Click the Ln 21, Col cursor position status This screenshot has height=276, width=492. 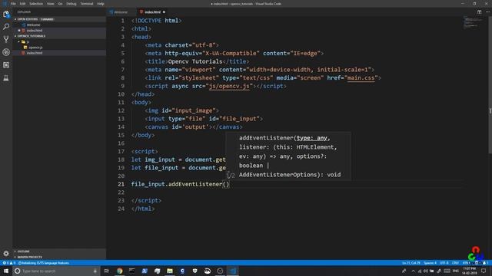(411, 263)
